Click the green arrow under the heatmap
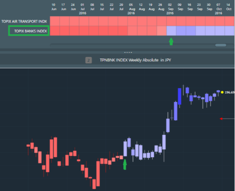Image resolution: width=235 pixels, height=191 pixels. click(171, 41)
